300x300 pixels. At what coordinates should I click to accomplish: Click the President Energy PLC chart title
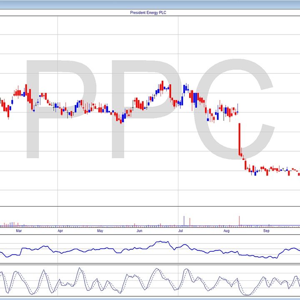tap(148, 12)
